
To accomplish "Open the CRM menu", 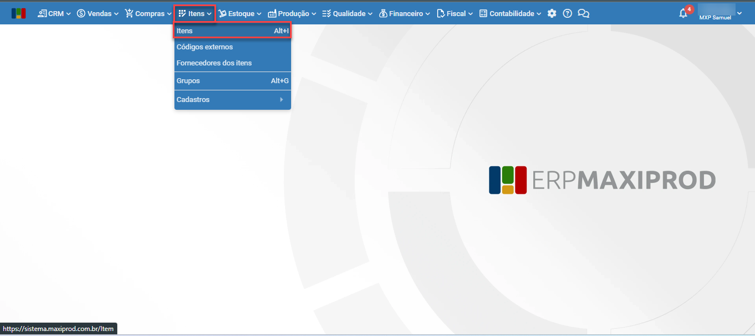I will (x=54, y=13).
